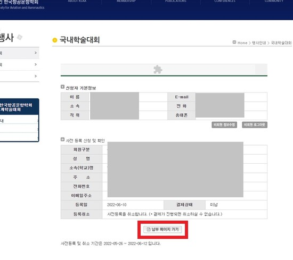Click the missing-plugin puzzle piece icon
This screenshot has width=293, height=260.
158,70
